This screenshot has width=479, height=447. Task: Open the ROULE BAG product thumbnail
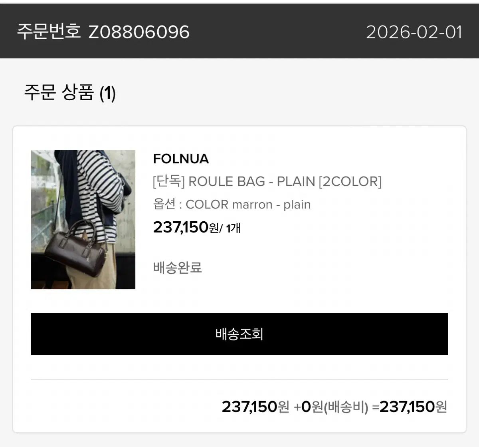(83, 220)
